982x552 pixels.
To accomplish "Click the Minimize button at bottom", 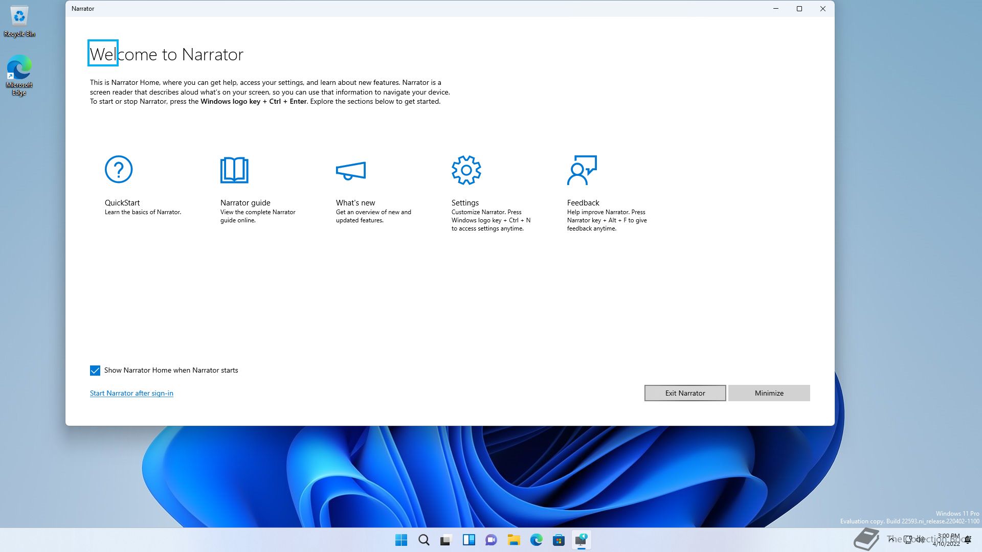I will coord(769,393).
